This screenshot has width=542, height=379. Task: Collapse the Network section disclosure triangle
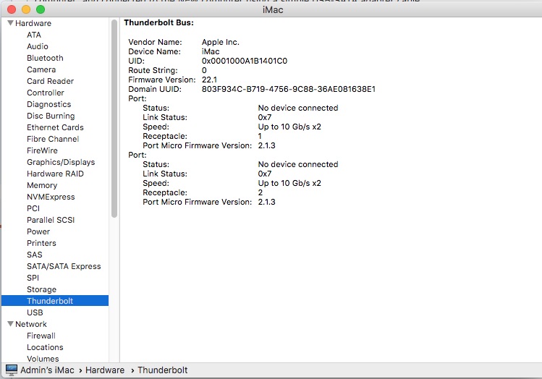coord(10,324)
